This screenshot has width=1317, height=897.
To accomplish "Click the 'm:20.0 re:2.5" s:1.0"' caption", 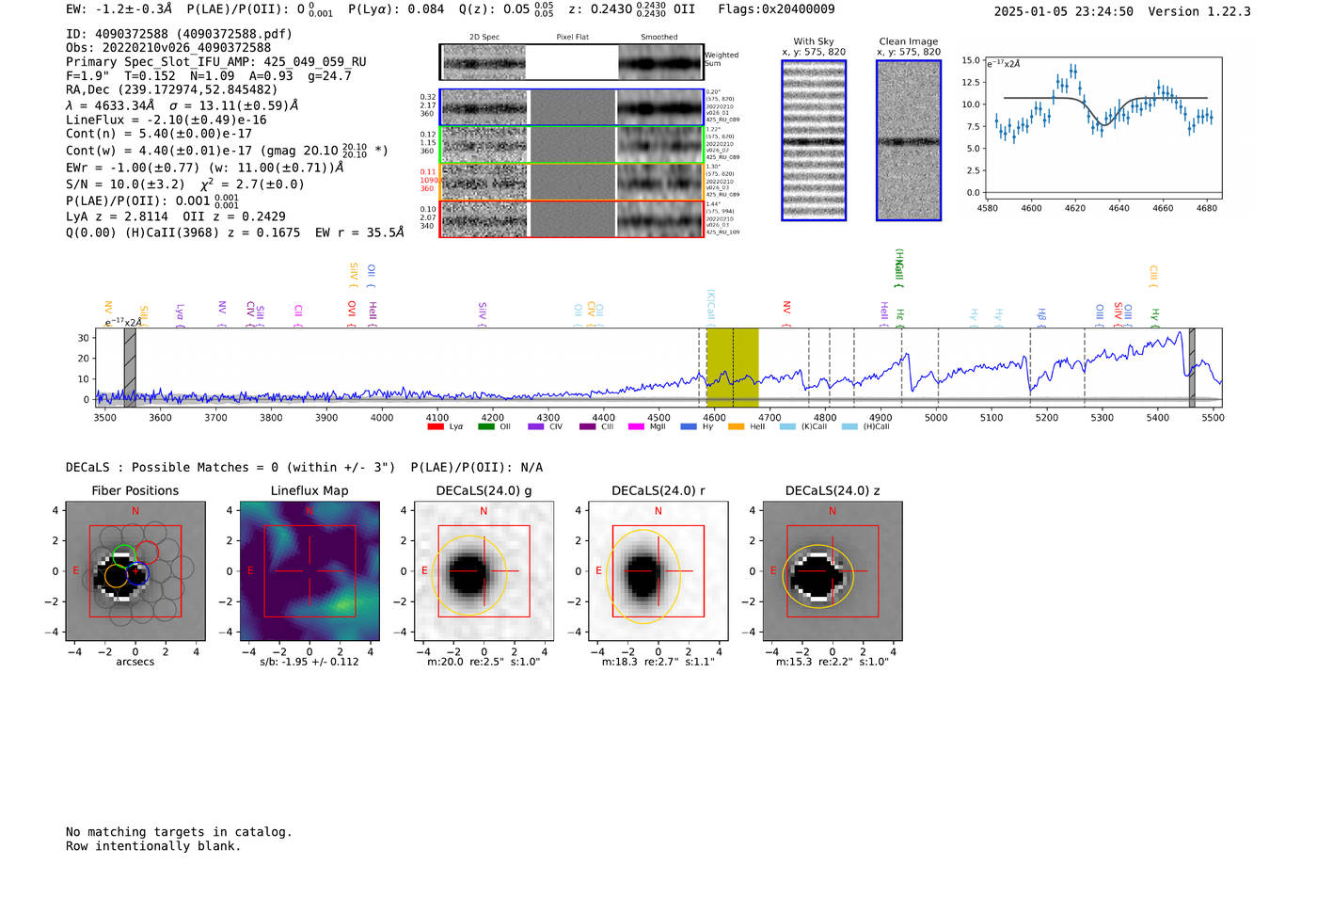I will coord(484,662).
